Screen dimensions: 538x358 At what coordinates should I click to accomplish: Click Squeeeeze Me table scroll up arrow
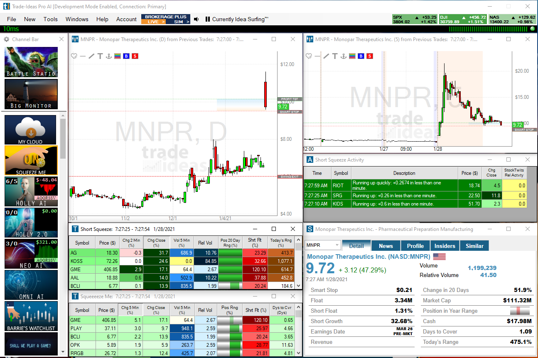[298, 307]
